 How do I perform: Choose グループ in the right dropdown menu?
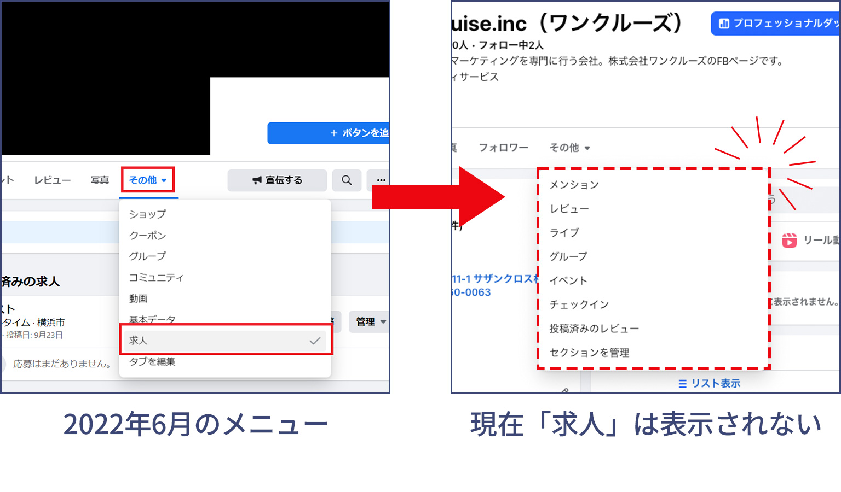(568, 257)
